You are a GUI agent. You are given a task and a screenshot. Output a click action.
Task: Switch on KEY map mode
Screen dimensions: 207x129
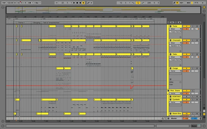[182, 3]
